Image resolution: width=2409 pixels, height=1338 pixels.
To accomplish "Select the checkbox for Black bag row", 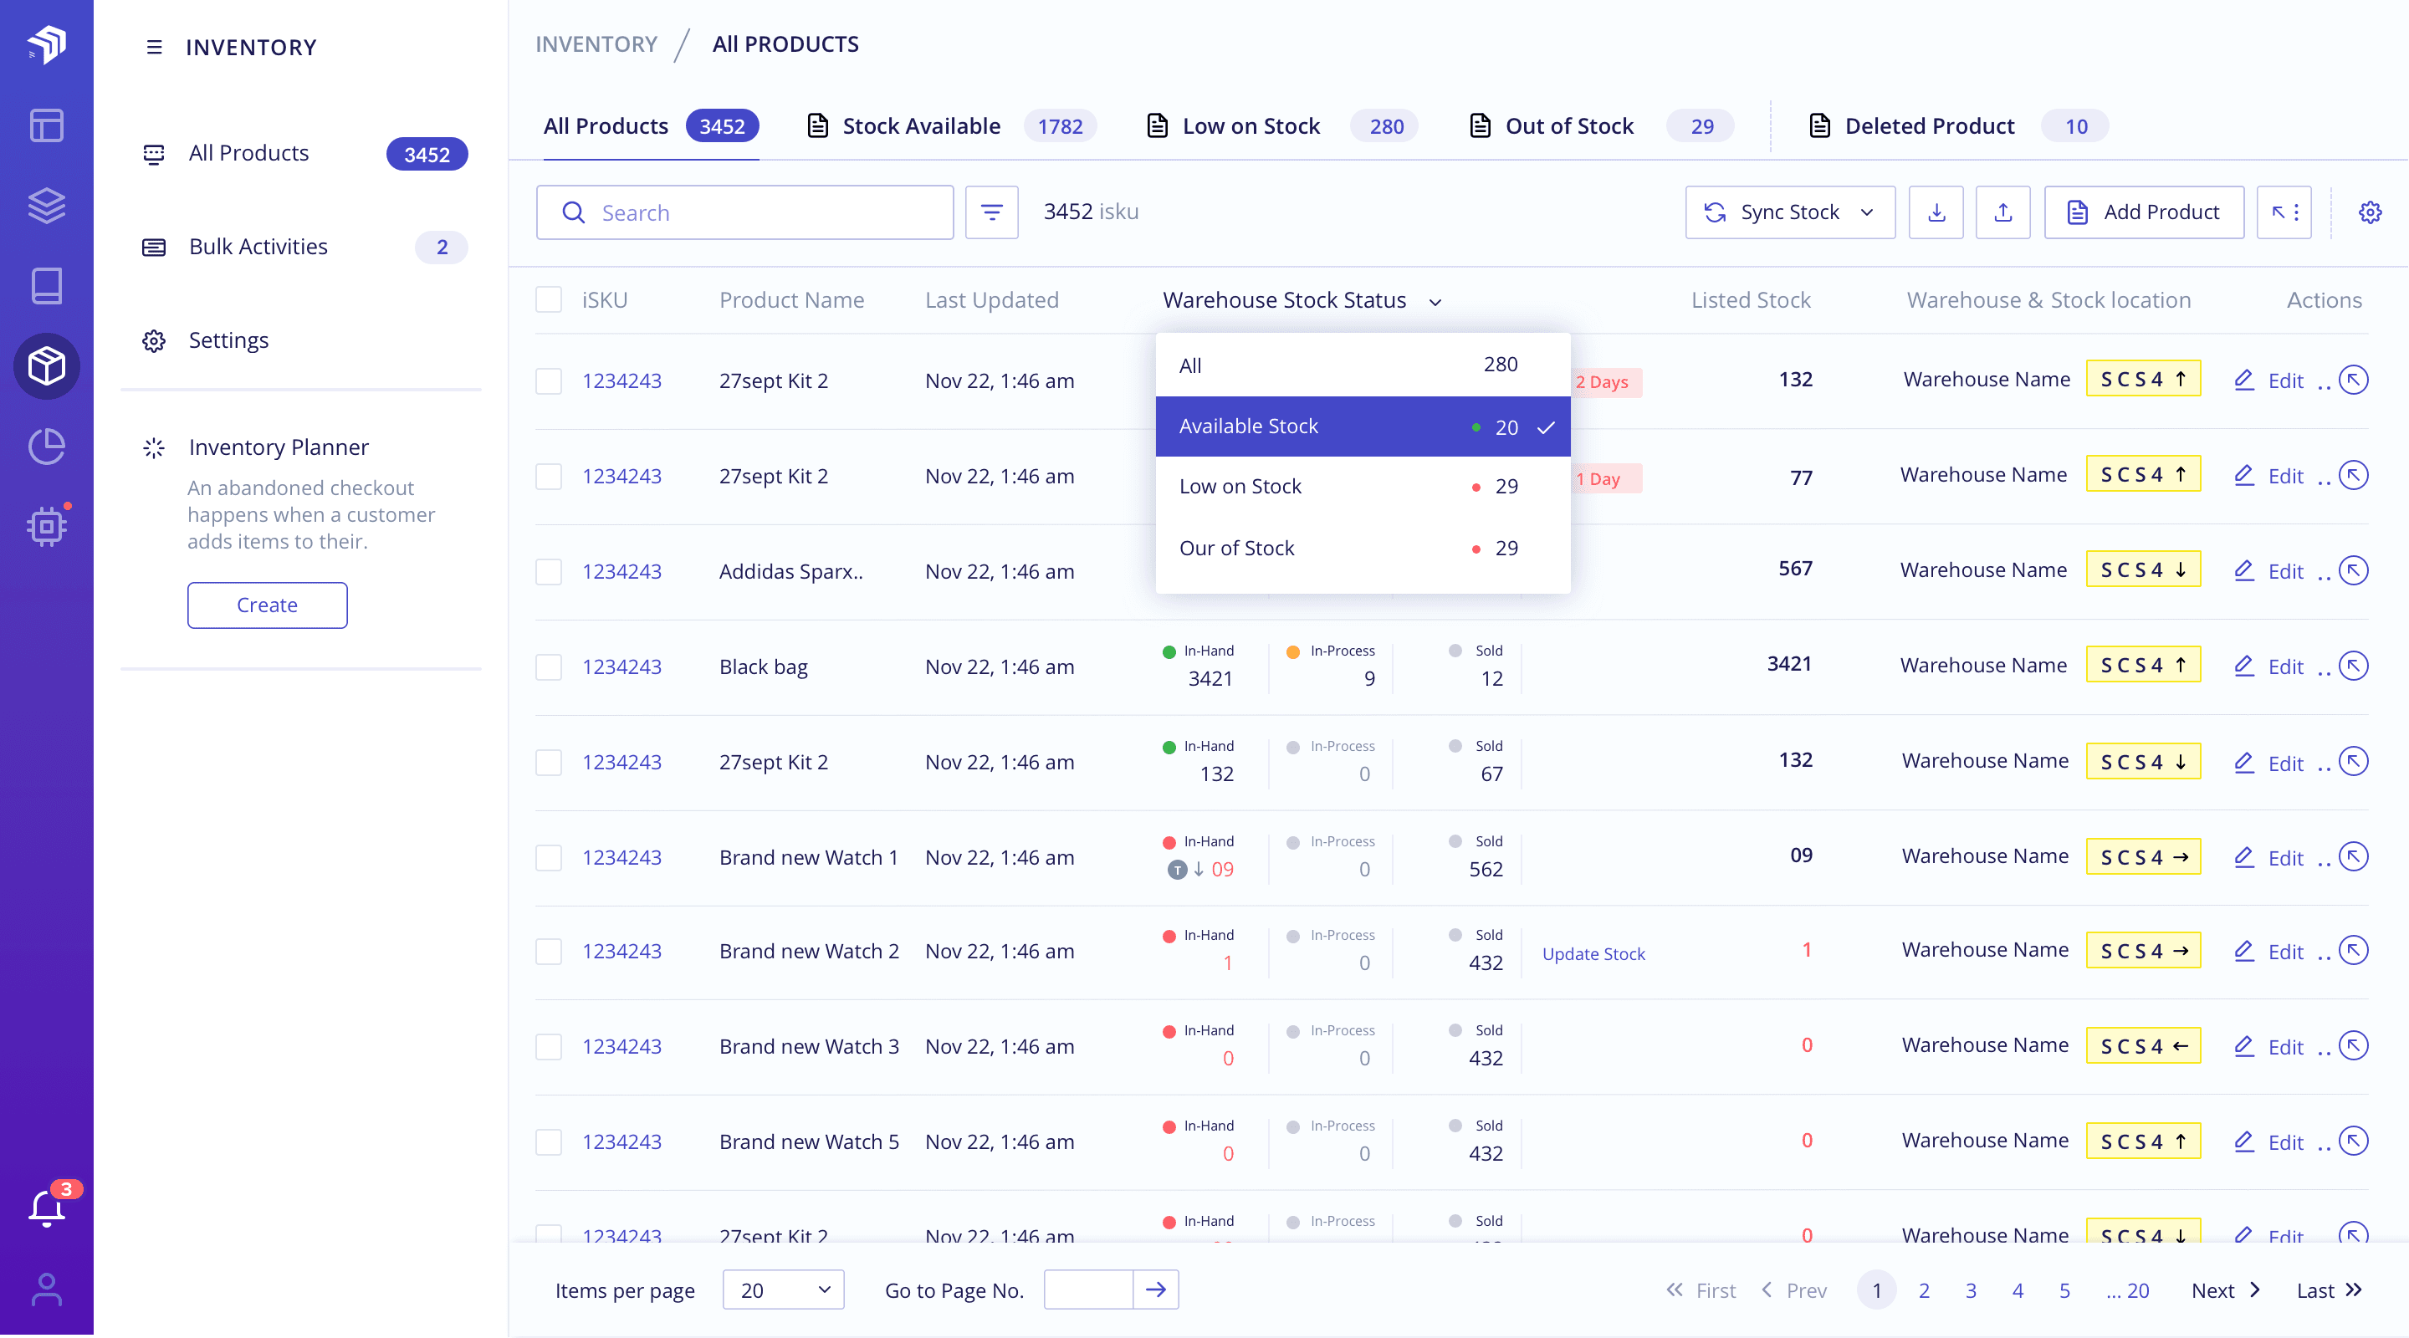I will click(x=549, y=666).
